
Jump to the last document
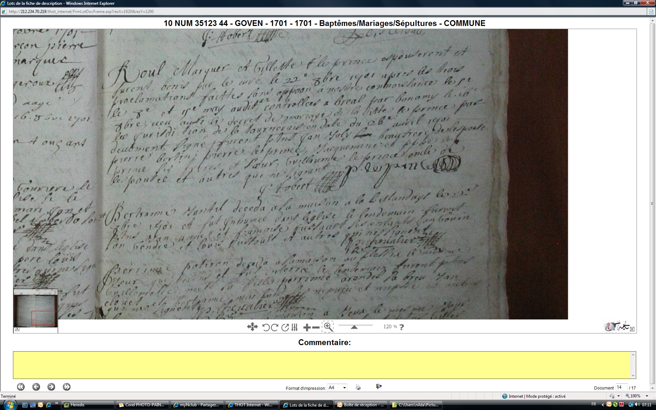(x=67, y=387)
